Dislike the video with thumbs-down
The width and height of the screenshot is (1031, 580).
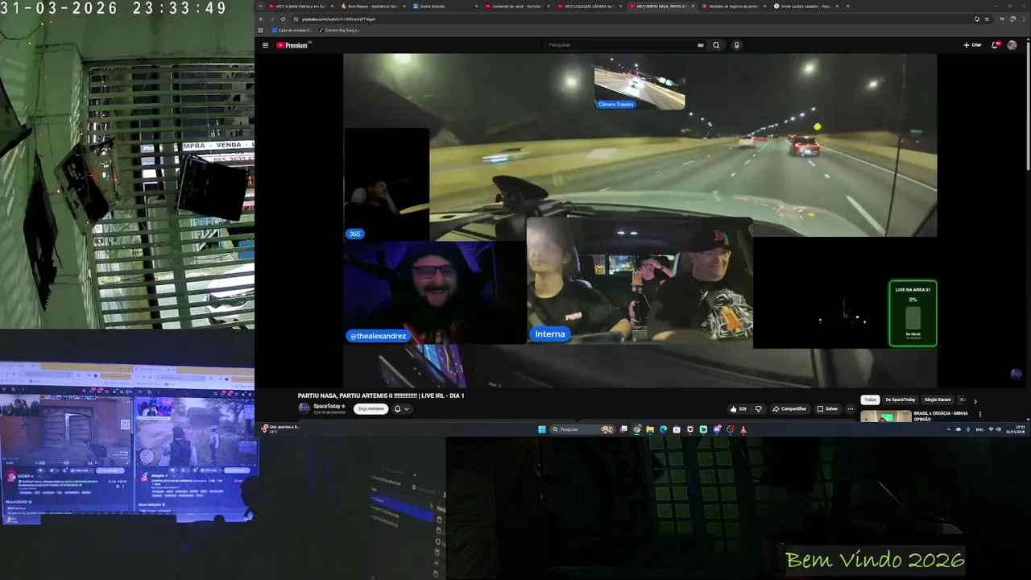pos(758,408)
